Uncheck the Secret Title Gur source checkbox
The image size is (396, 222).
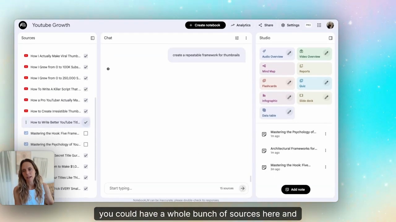coord(86,156)
